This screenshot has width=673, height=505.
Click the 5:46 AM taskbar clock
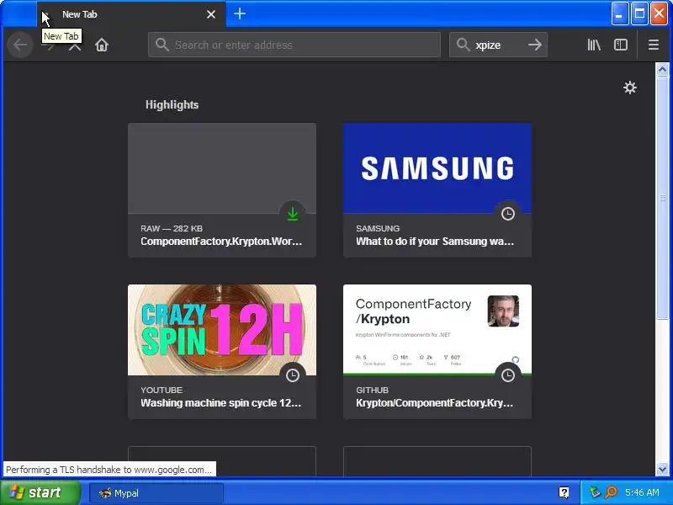[x=642, y=492]
